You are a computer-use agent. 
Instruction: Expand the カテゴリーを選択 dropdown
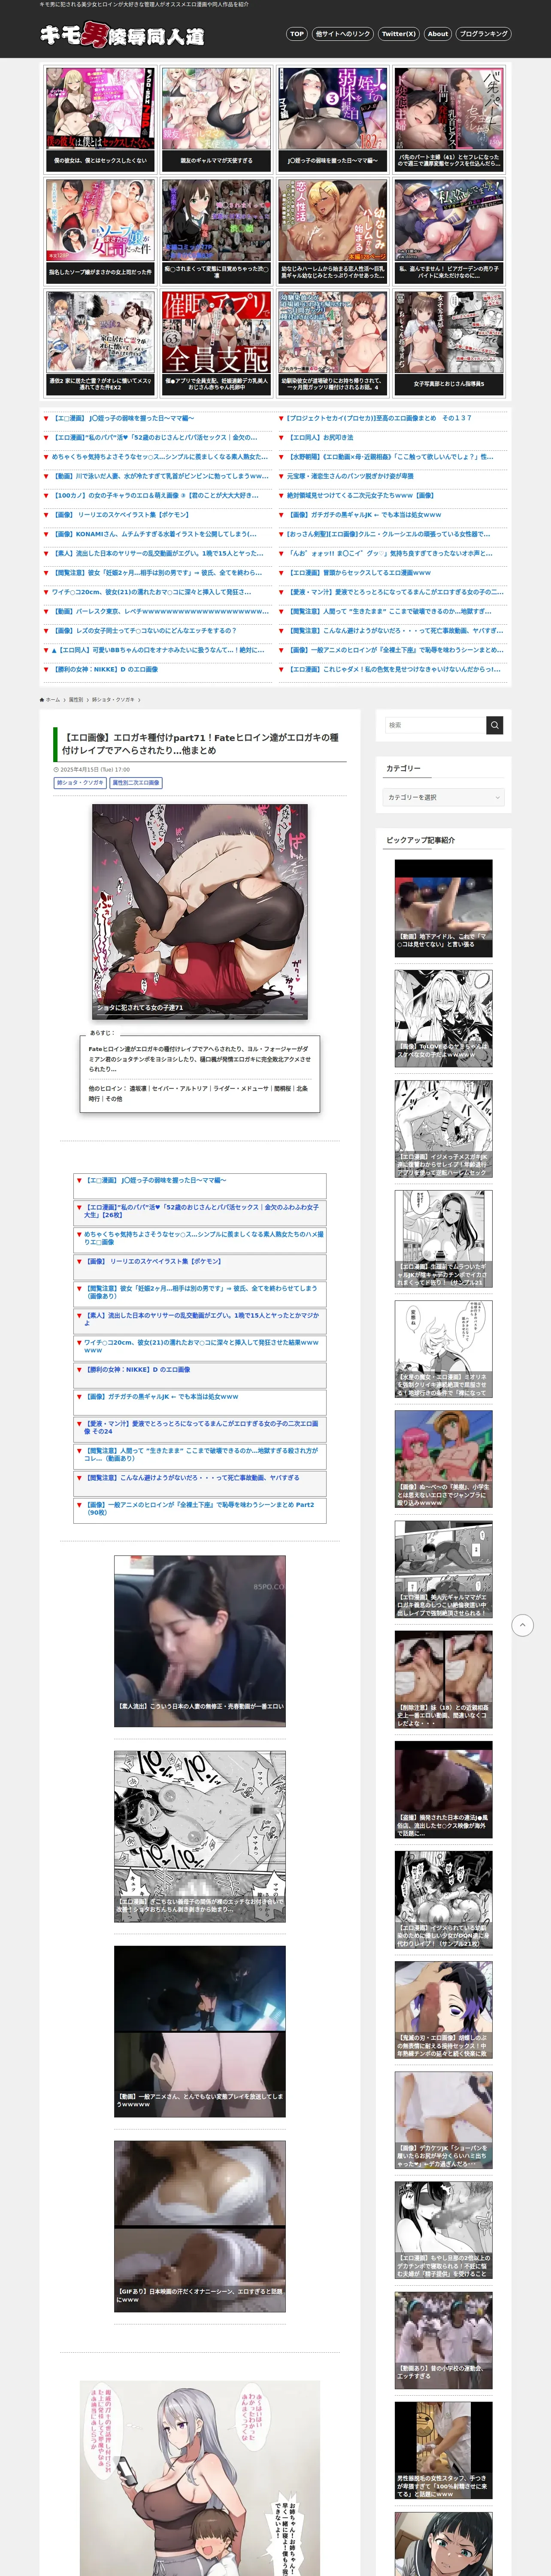coord(444,797)
